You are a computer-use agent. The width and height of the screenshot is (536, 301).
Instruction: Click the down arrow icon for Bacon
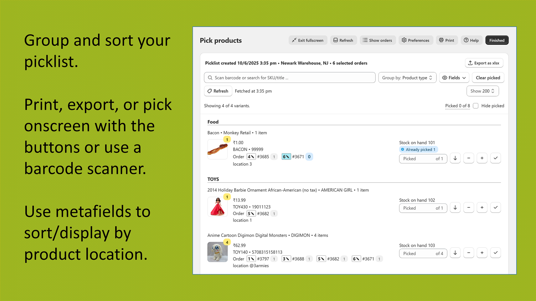tap(455, 158)
